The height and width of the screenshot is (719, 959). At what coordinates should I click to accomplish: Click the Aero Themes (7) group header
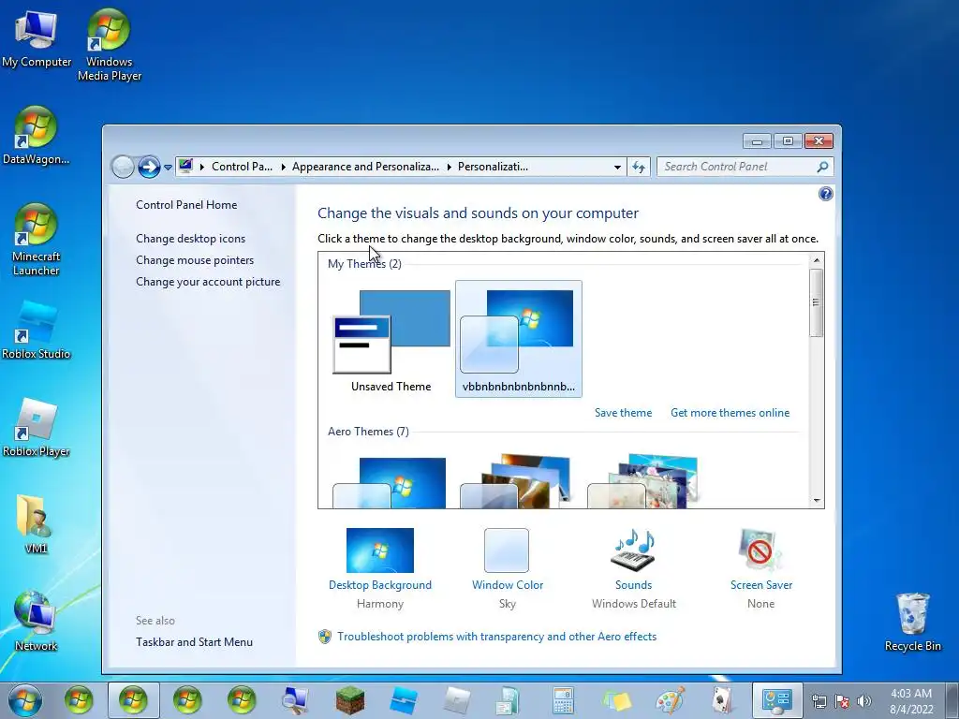coord(368,432)
